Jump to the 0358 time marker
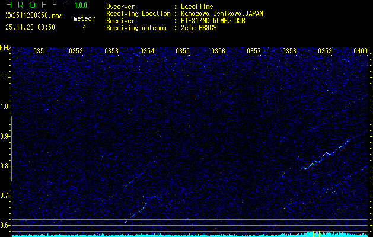 pyautogui.click(x=289, y=51)
